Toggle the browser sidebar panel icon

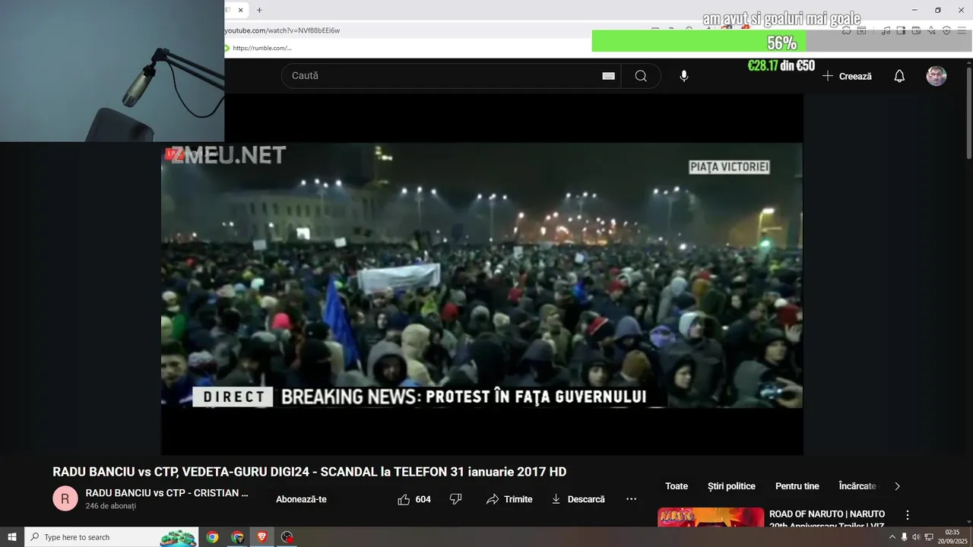(x=901, y=30)
